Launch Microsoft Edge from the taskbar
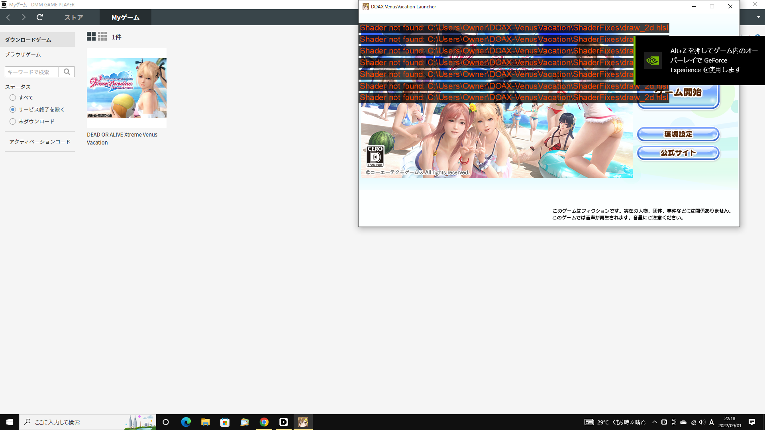This screenshot has width=765, height=430. point(186,422)
